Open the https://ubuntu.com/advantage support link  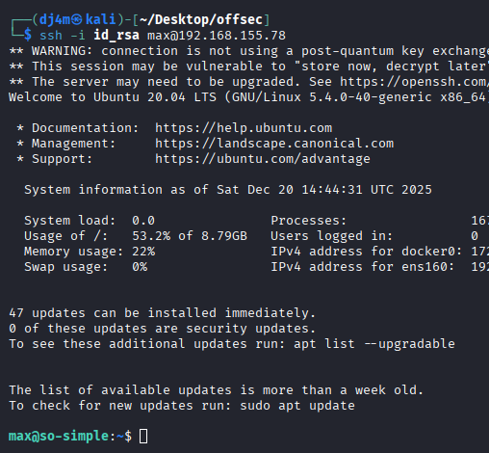tap(263, 159)
